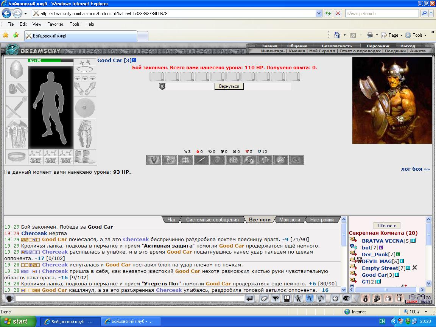Click the player list horizontal scrollbar
This screenshot has height=327, width=436.
pyautogui.click(x=387, y=290)
